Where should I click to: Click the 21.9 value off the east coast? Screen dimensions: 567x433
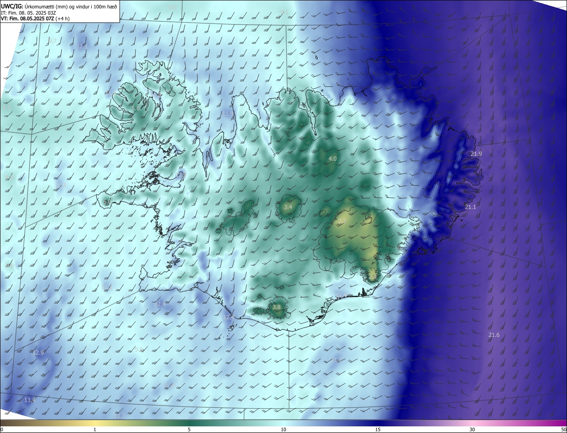click(x=476, y=154)
